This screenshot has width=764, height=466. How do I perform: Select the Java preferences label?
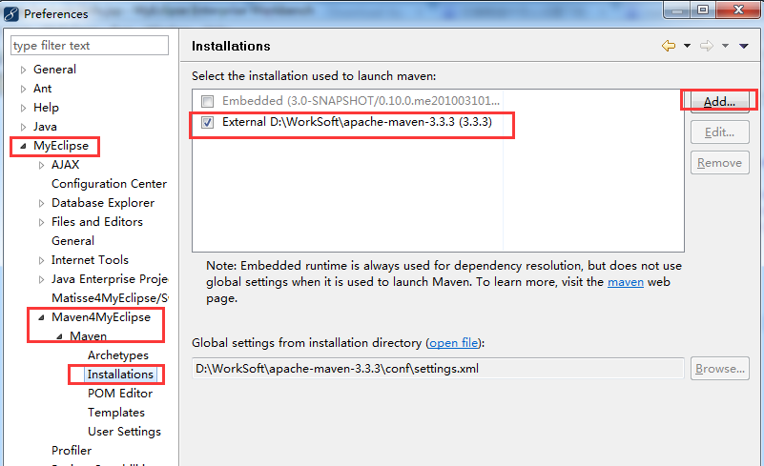[x=45, y=127]
